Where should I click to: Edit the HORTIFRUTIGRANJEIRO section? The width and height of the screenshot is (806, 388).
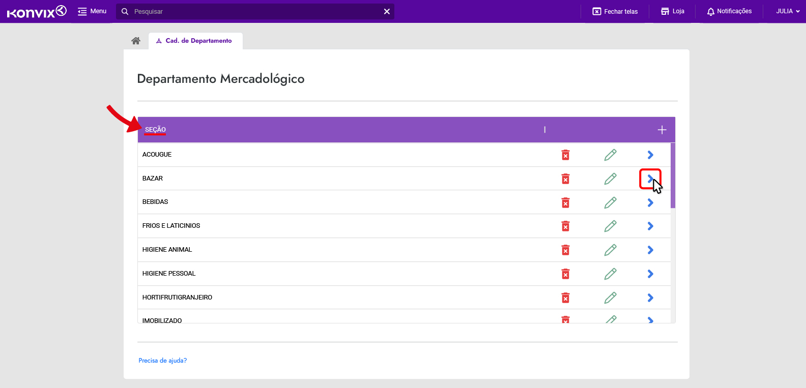pos(611,297)
